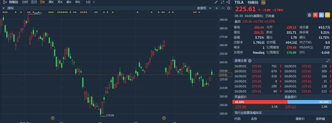Sort by 最新价 column header
The width and height of the screenshot is (332, 123).
[300, 119]
